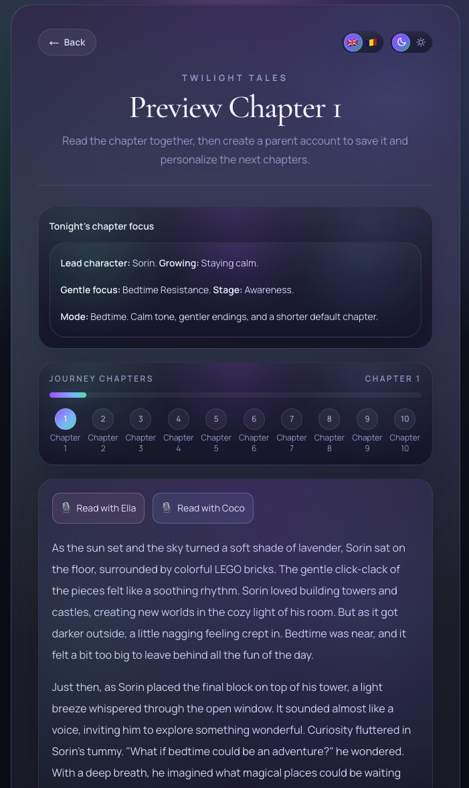Viewport: 469px width, 788px height.
Task: Open chapter 10 circle
Action: pyautogui.click(x=405, y=418)
